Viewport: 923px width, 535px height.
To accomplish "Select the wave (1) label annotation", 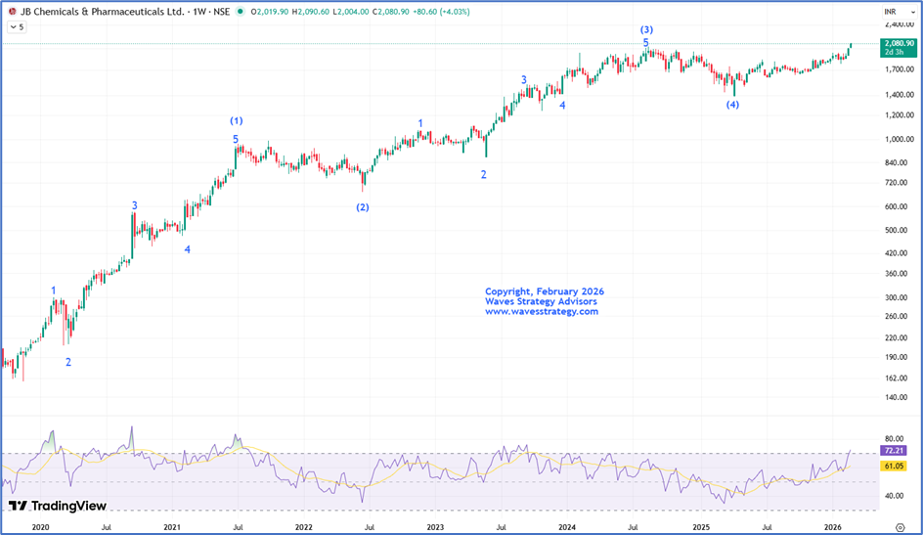I will [x=236, y=120].
